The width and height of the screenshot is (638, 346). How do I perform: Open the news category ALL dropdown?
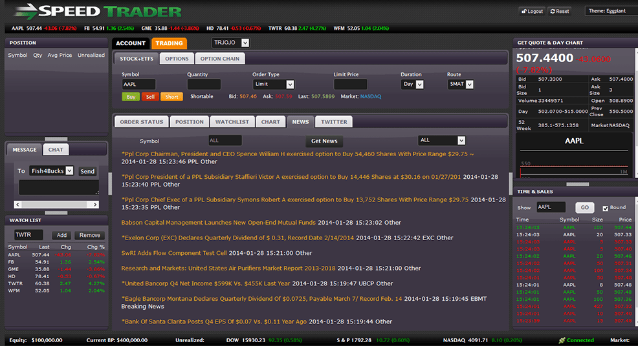[x=441, y=140]
